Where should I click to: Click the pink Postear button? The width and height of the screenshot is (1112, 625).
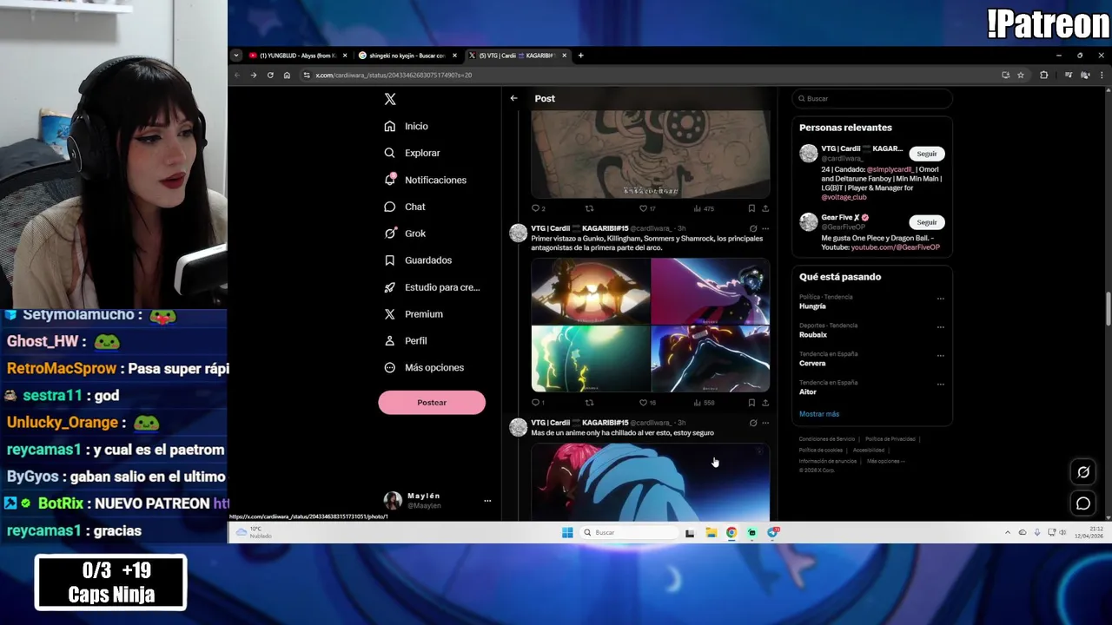[432, 403]
